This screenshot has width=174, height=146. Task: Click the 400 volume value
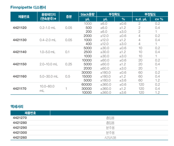click(89, 44)
